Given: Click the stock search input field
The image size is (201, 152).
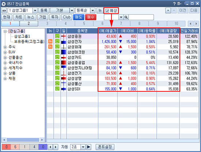Looking at the screenshot, I should pos(141,17).
